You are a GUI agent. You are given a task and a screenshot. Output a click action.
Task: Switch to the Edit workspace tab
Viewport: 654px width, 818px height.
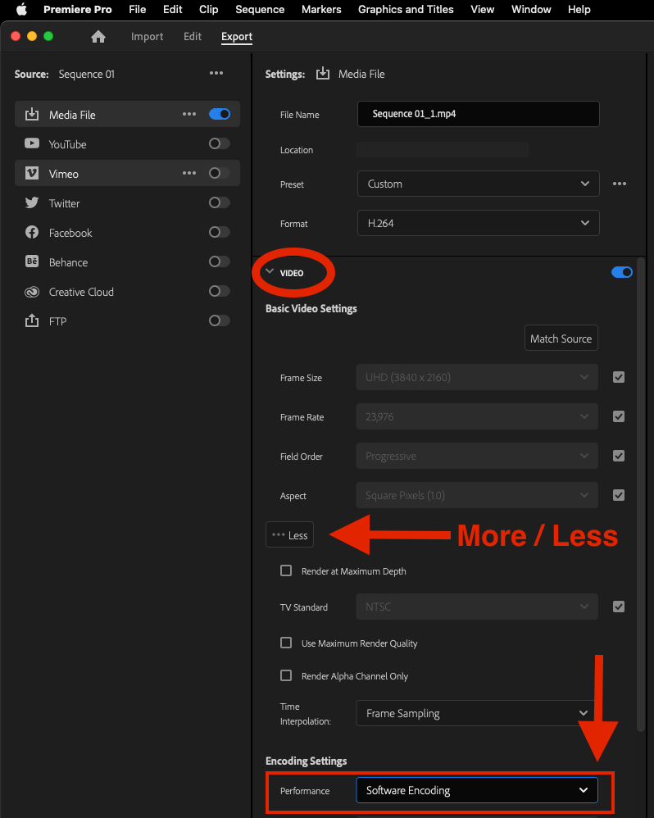pos(193,37)
